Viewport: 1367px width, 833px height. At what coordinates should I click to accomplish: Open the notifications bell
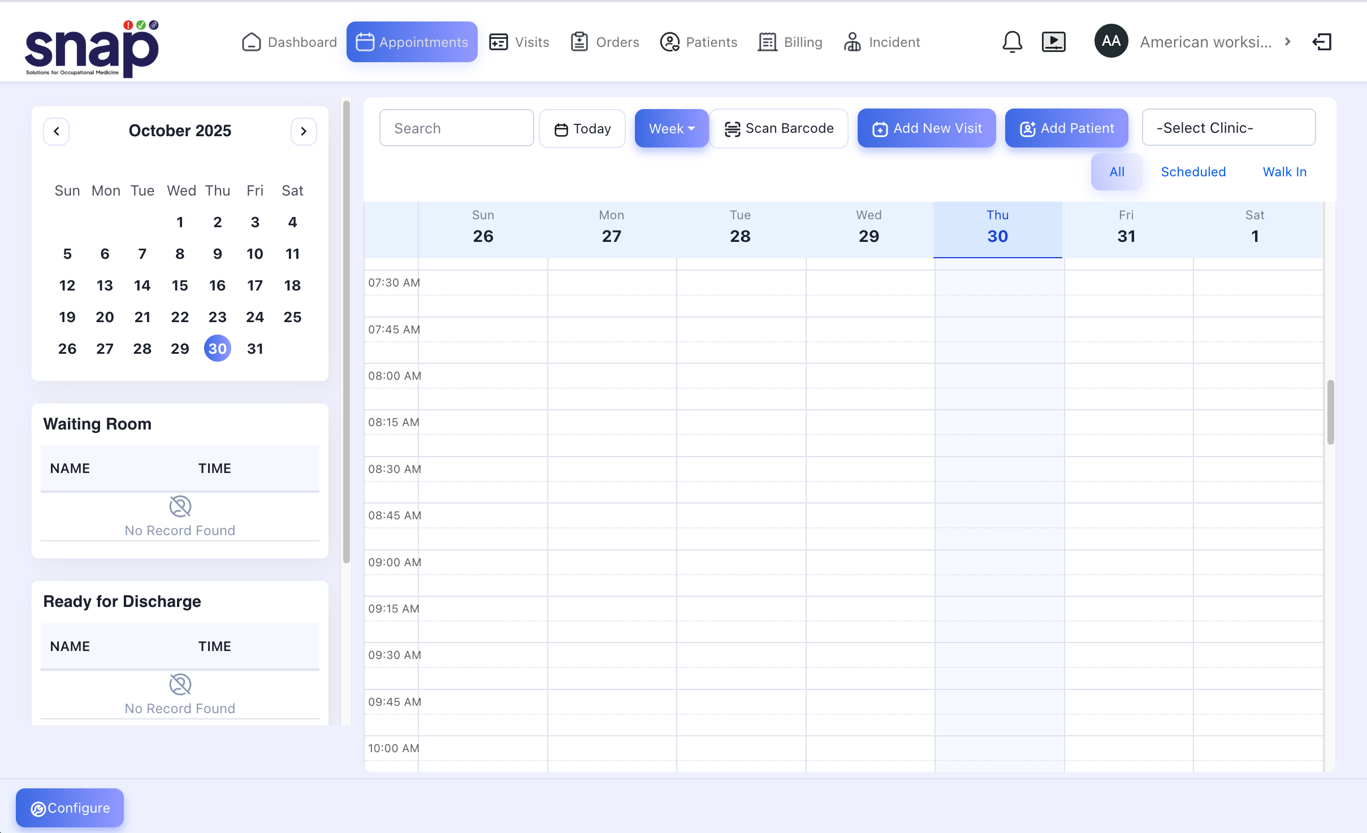[x=1011, y=42]
